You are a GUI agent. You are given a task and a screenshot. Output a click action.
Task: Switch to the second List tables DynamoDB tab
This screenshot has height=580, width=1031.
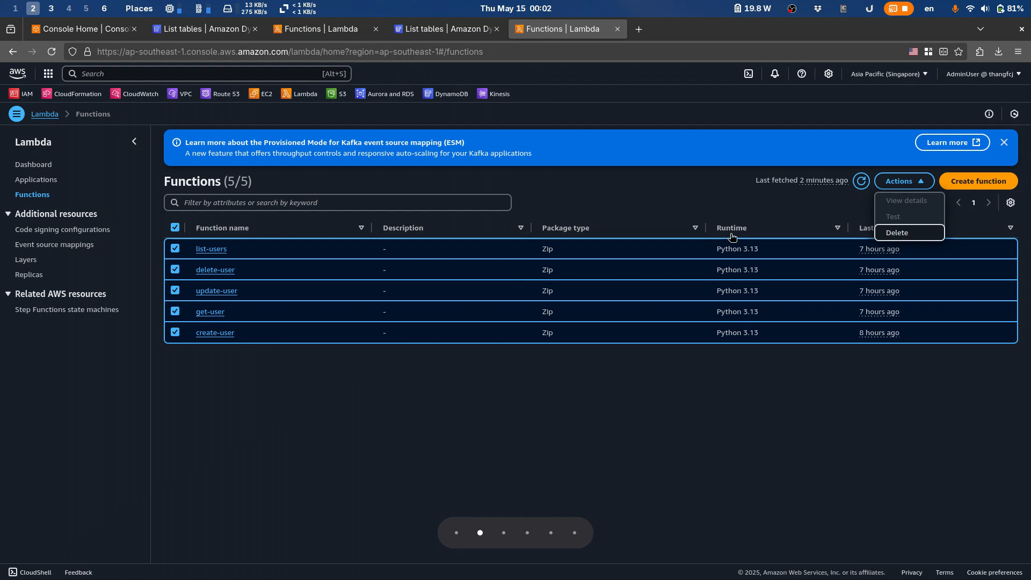point(447,29)
